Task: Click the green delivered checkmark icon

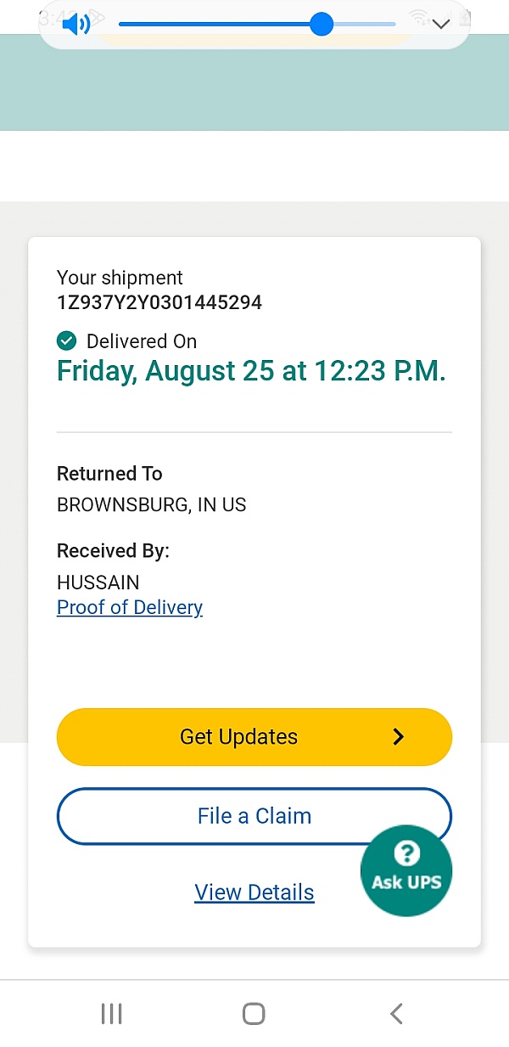Action: [x=66, y=341]
